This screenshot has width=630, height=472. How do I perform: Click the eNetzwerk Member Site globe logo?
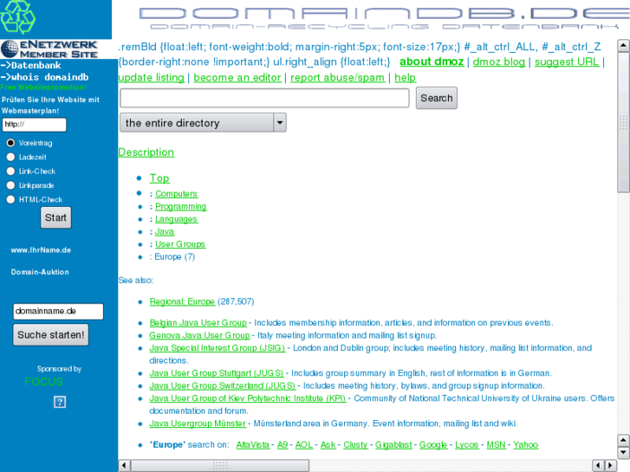pos(49,49)
